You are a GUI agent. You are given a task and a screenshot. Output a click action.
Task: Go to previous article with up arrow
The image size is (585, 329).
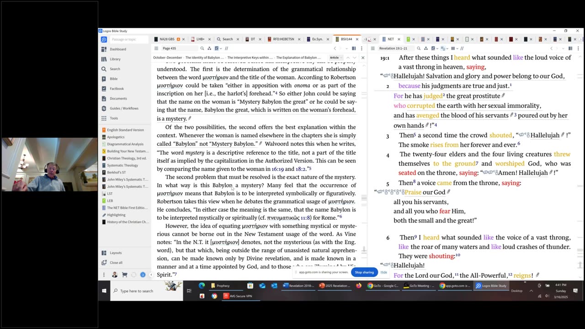coord(348,58)
